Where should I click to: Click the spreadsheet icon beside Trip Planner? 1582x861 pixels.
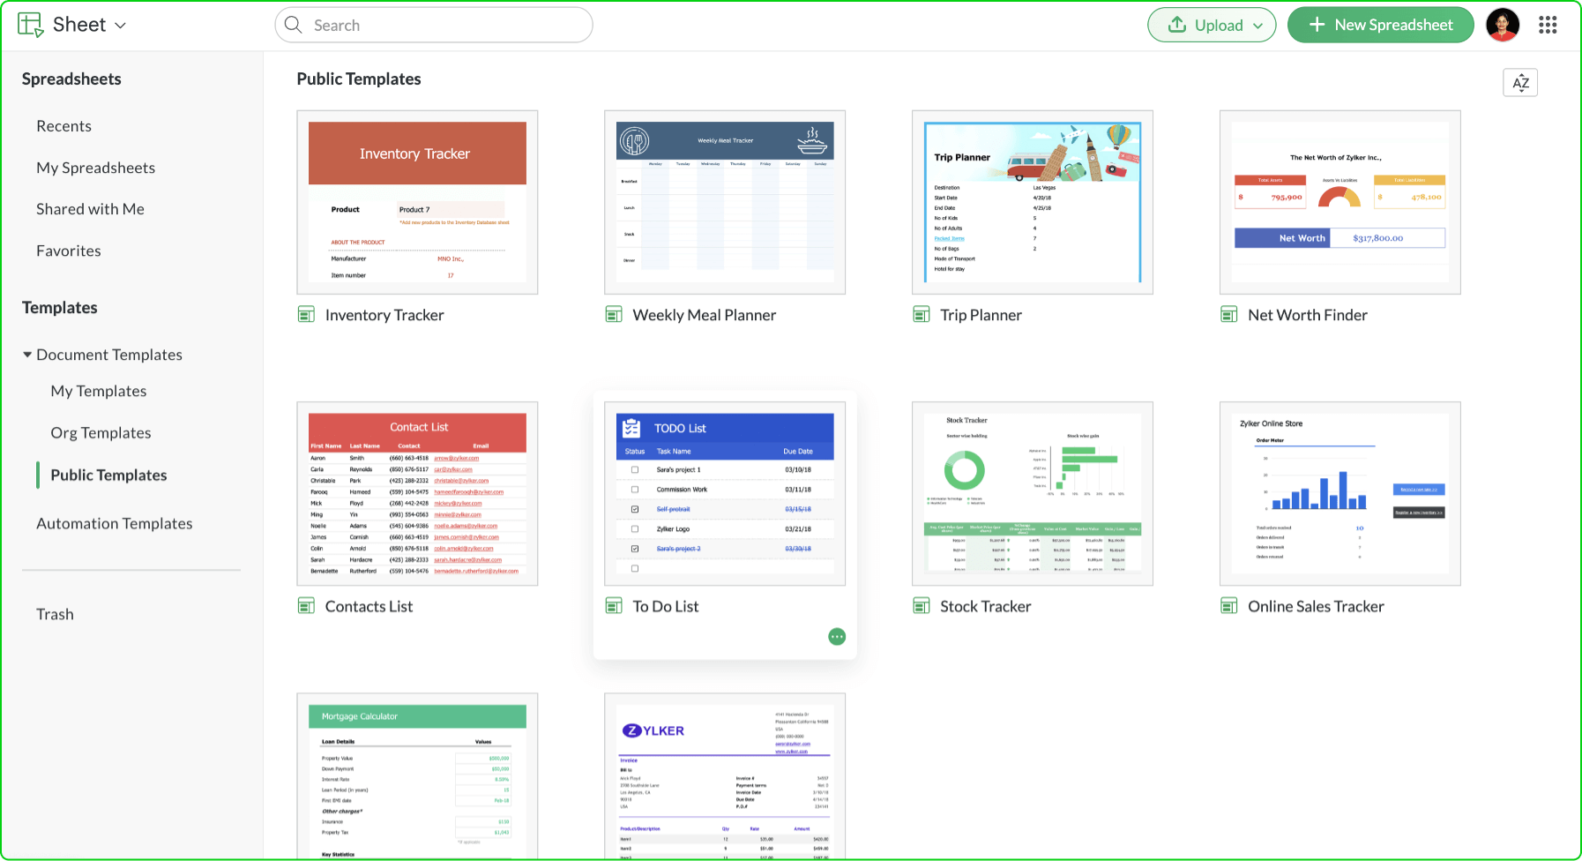[922, 314]
